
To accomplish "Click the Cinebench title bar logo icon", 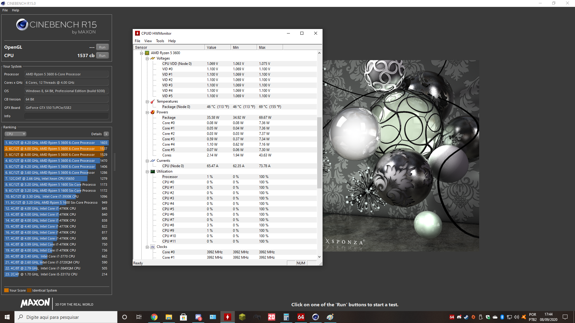I will pos(3,3).
